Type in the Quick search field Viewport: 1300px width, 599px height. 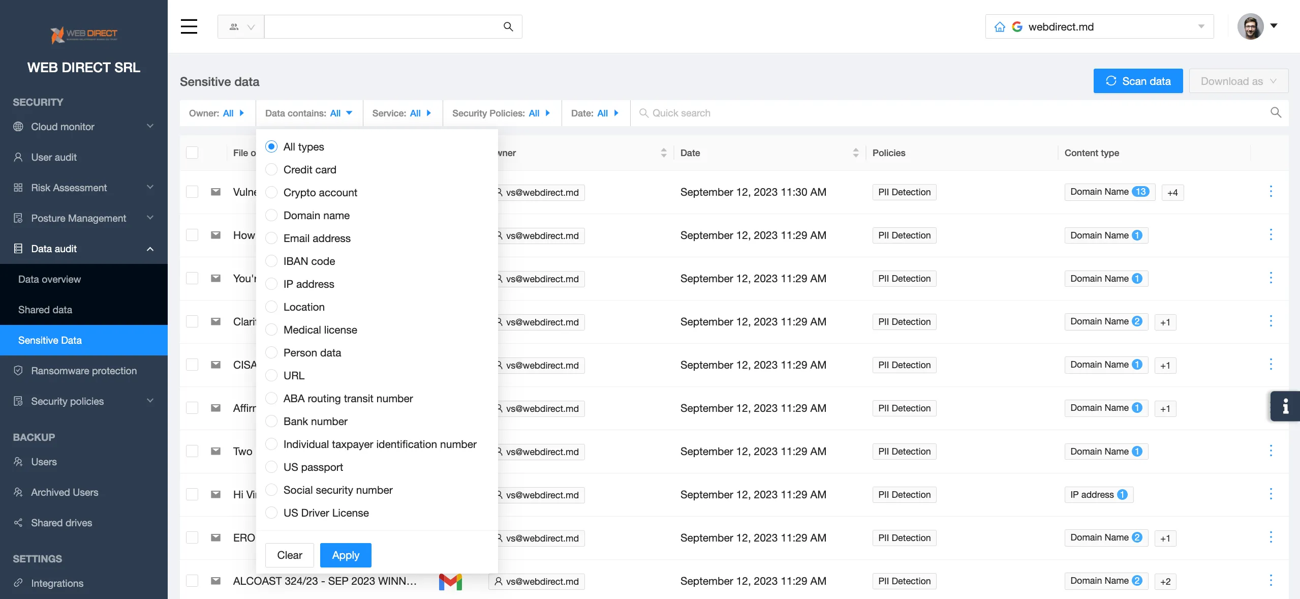tap(711, 113)
